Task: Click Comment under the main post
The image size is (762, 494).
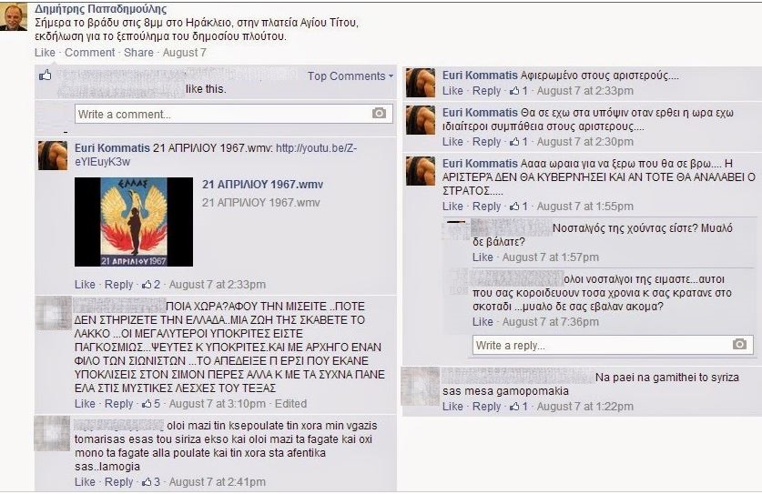Action: point(90,53)
